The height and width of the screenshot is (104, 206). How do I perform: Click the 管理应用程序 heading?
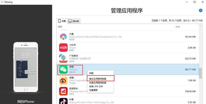pos(127,10)
